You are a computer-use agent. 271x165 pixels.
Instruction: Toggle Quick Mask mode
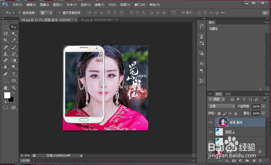tap(5, 107)
